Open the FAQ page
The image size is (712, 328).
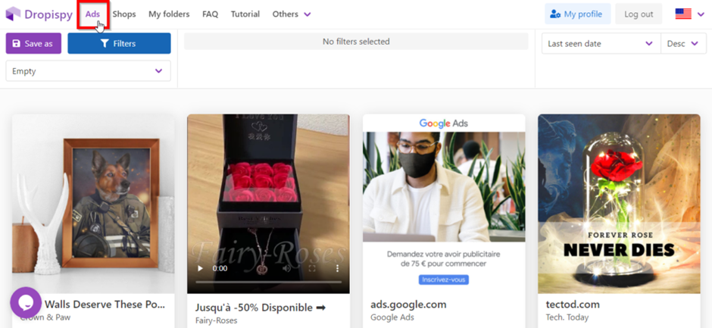pyautogui.click(x=211, y=14)
